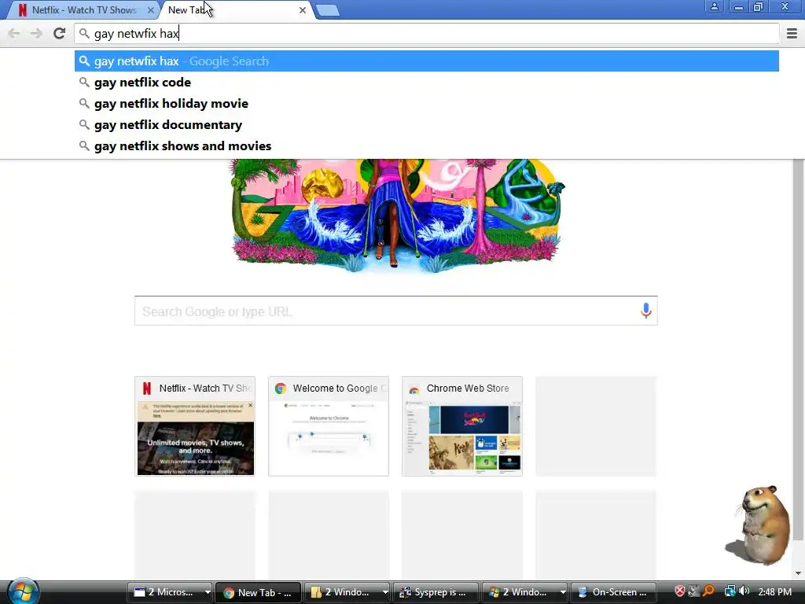Click the red security alert tray icon
Viewport: 805px width, 604px height.
[680, 591]
